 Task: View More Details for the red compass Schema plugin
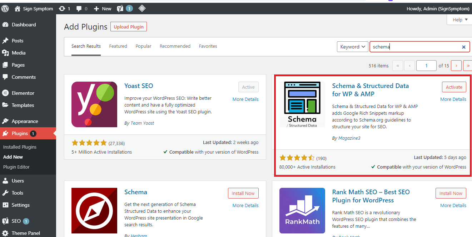coord(245,206)
